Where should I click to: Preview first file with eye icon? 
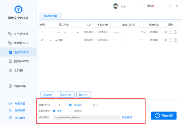(x=165, y=32)
